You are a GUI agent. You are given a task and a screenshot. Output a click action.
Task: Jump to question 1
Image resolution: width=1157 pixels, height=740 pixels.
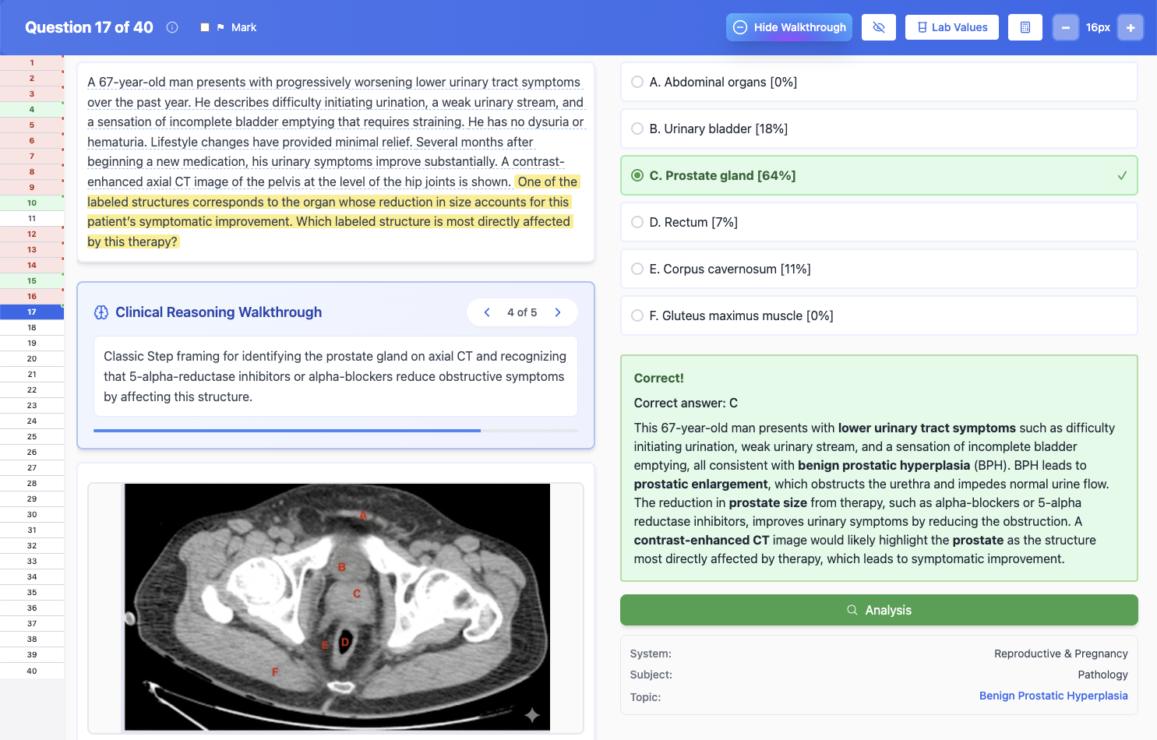32,62
